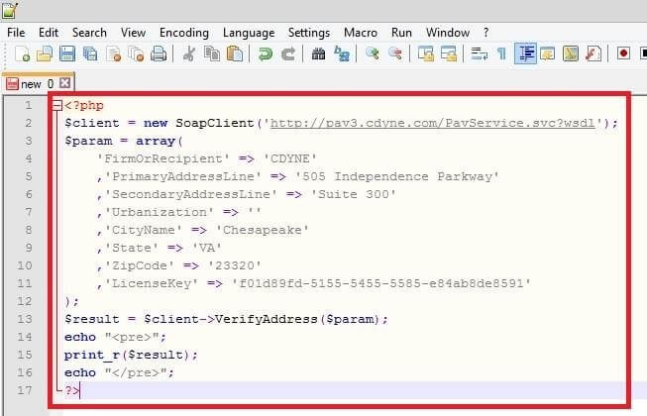
Task: Click the Cut scissors icon
Action: (x=188, y=54)
